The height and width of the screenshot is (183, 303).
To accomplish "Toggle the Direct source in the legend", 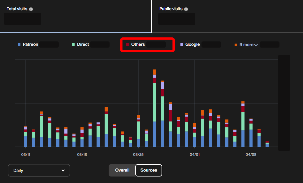I will pyautogui.click(x=83, y=45).
